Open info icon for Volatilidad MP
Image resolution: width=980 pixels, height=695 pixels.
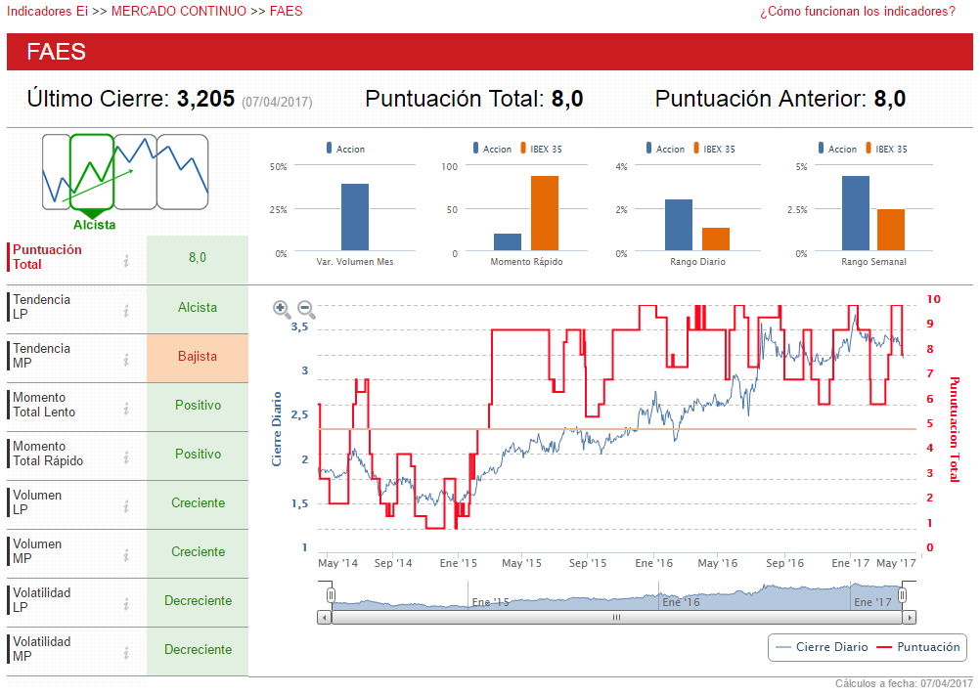pos(126,653)
